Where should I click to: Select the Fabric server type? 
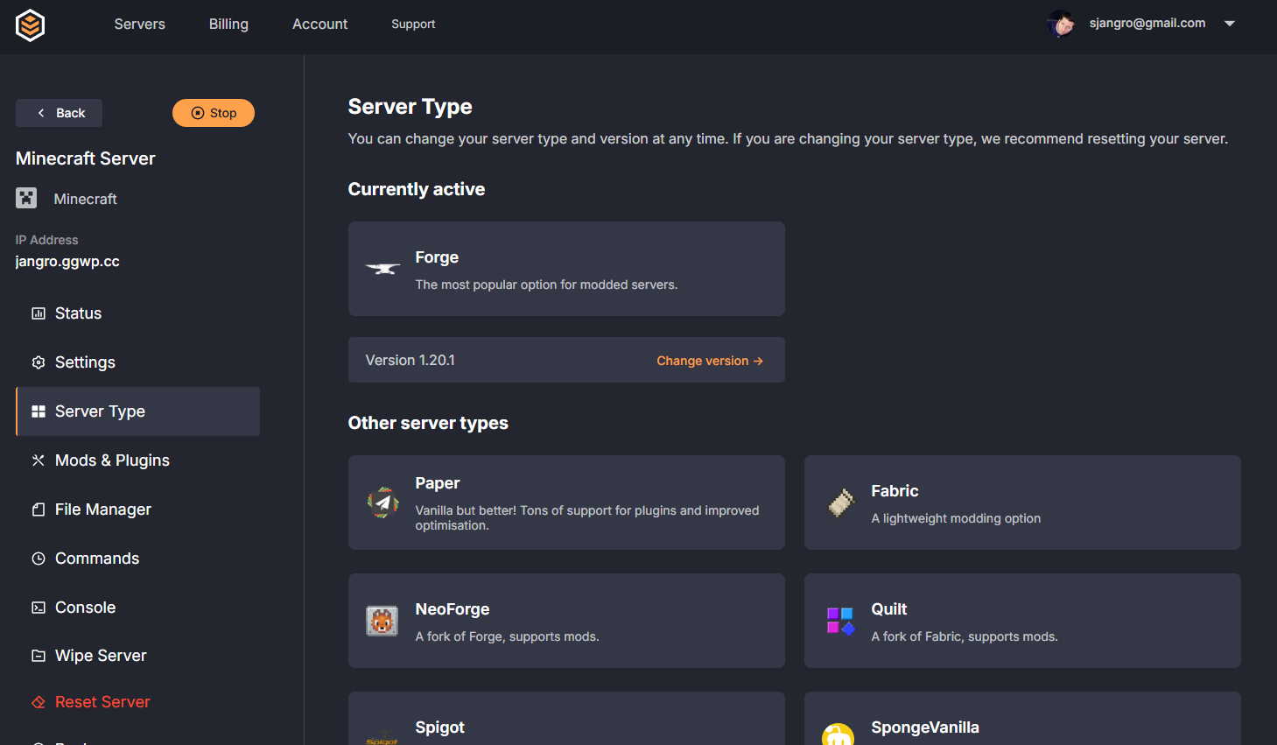(x=1021, y=502)
